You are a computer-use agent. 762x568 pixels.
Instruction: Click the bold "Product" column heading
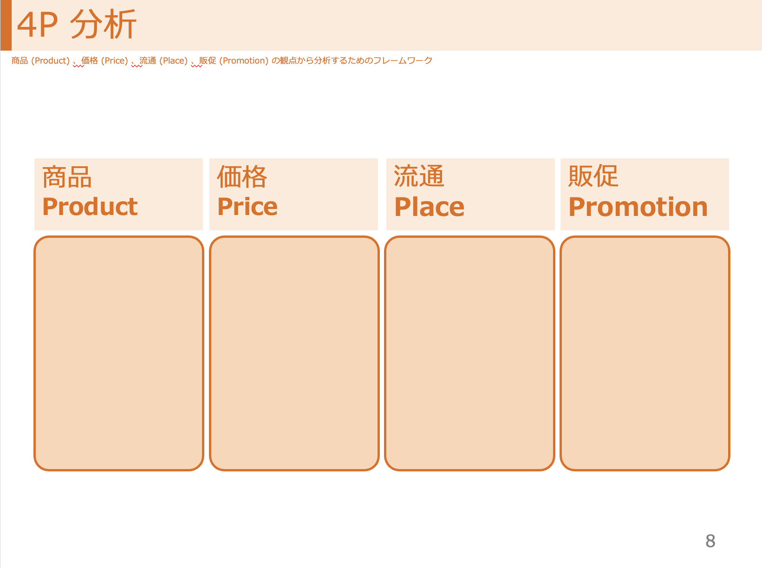click(x=90, y=207)
